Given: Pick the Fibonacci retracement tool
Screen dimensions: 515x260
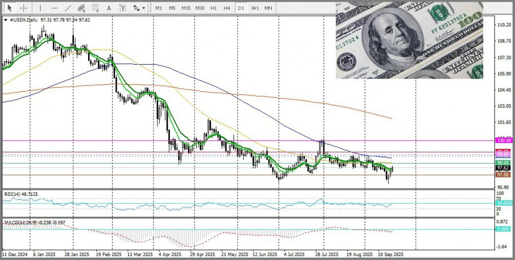Looking at the screenshot, I should (96, 8).
